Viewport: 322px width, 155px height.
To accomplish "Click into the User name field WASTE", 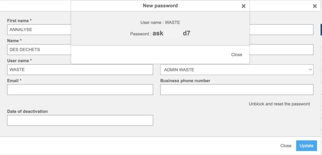I will click(80, 70).
